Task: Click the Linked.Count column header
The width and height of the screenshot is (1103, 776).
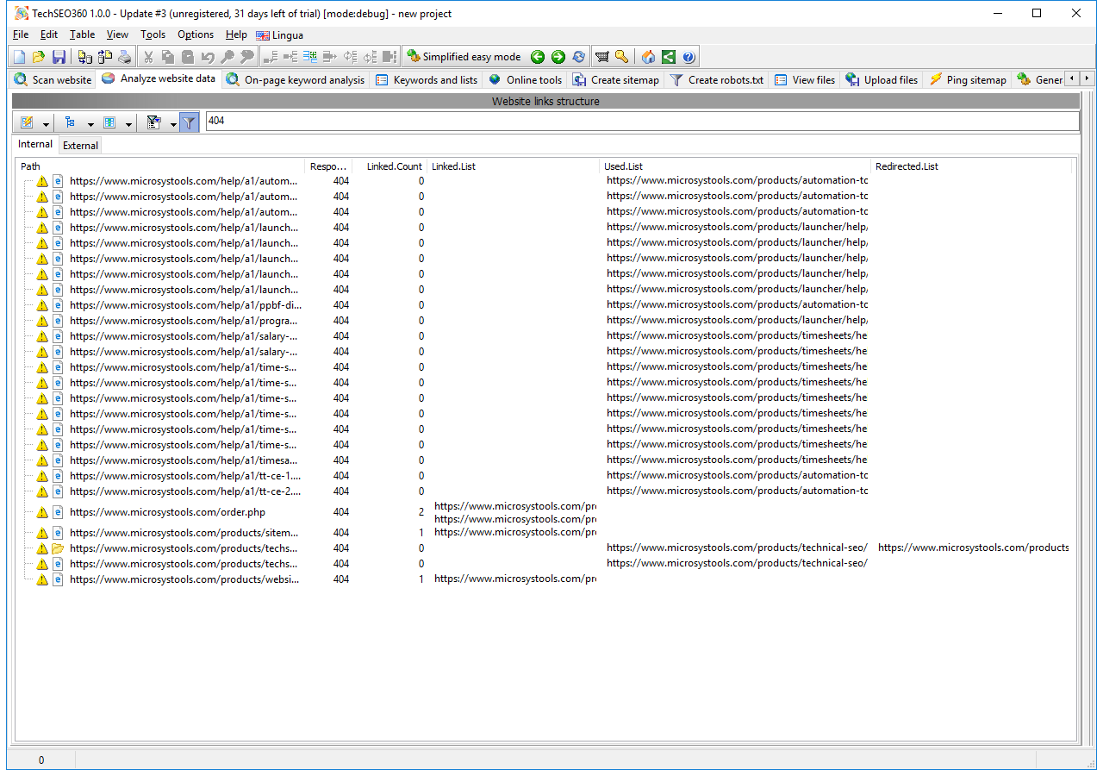Action: click(394, 166)
